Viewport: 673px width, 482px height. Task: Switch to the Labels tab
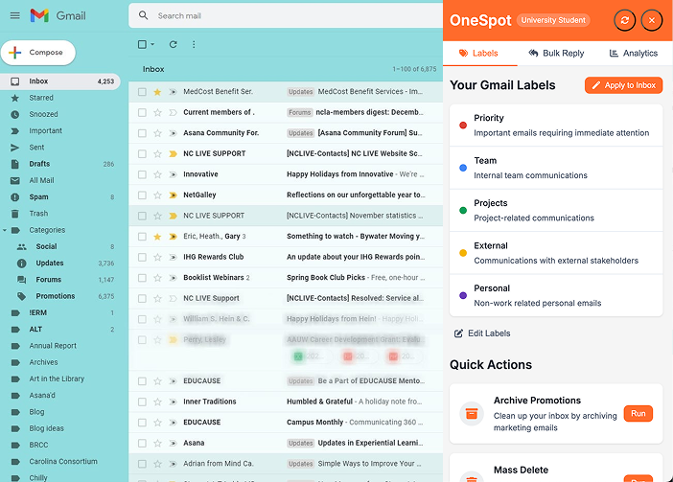(479, 53)
